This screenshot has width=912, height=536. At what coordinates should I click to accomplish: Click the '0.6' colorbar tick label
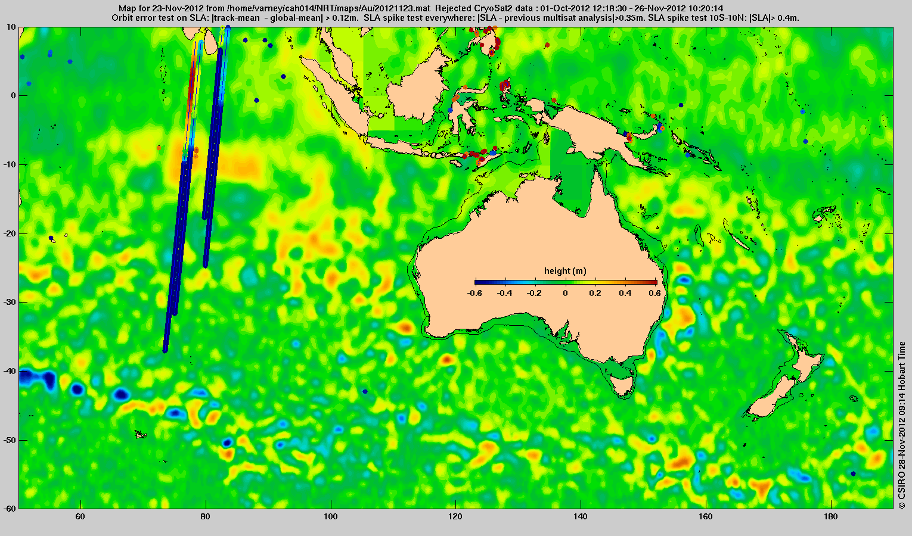[656, 293]
